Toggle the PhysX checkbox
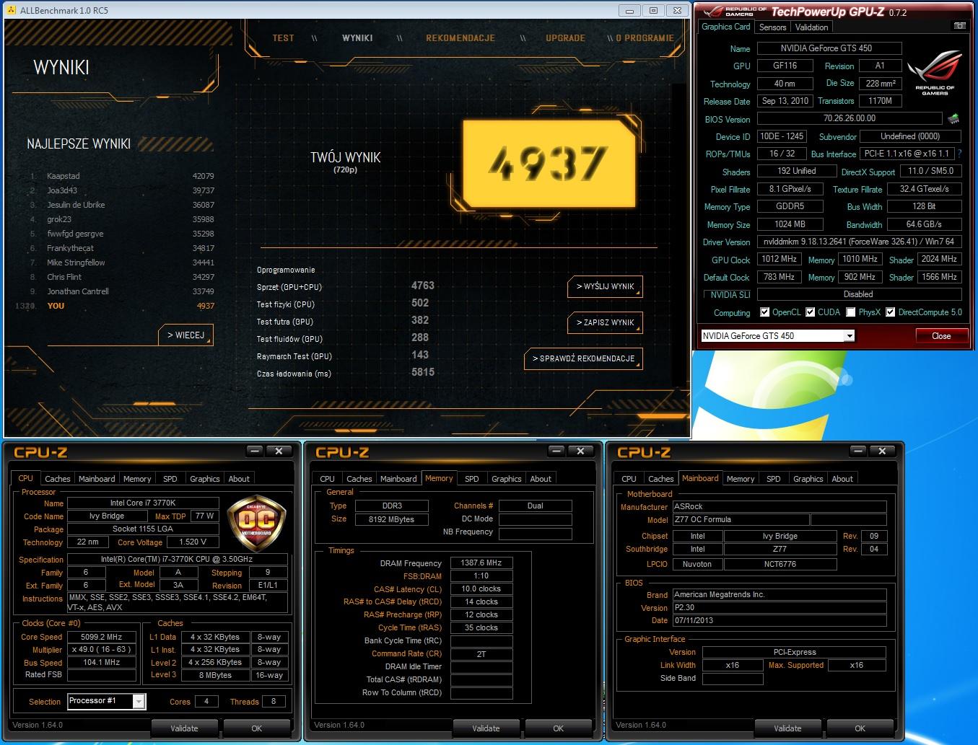The image size is (978, 745). 851,312
